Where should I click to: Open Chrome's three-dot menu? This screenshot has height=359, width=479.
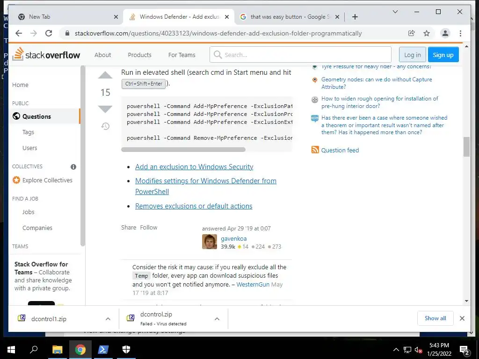tap(460, 33)
